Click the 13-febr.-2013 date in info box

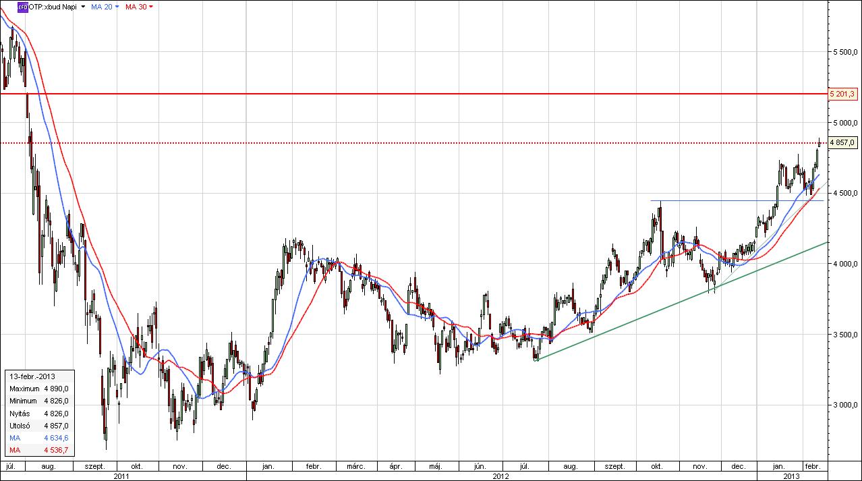pyautogui.click(x=31, y=376)
